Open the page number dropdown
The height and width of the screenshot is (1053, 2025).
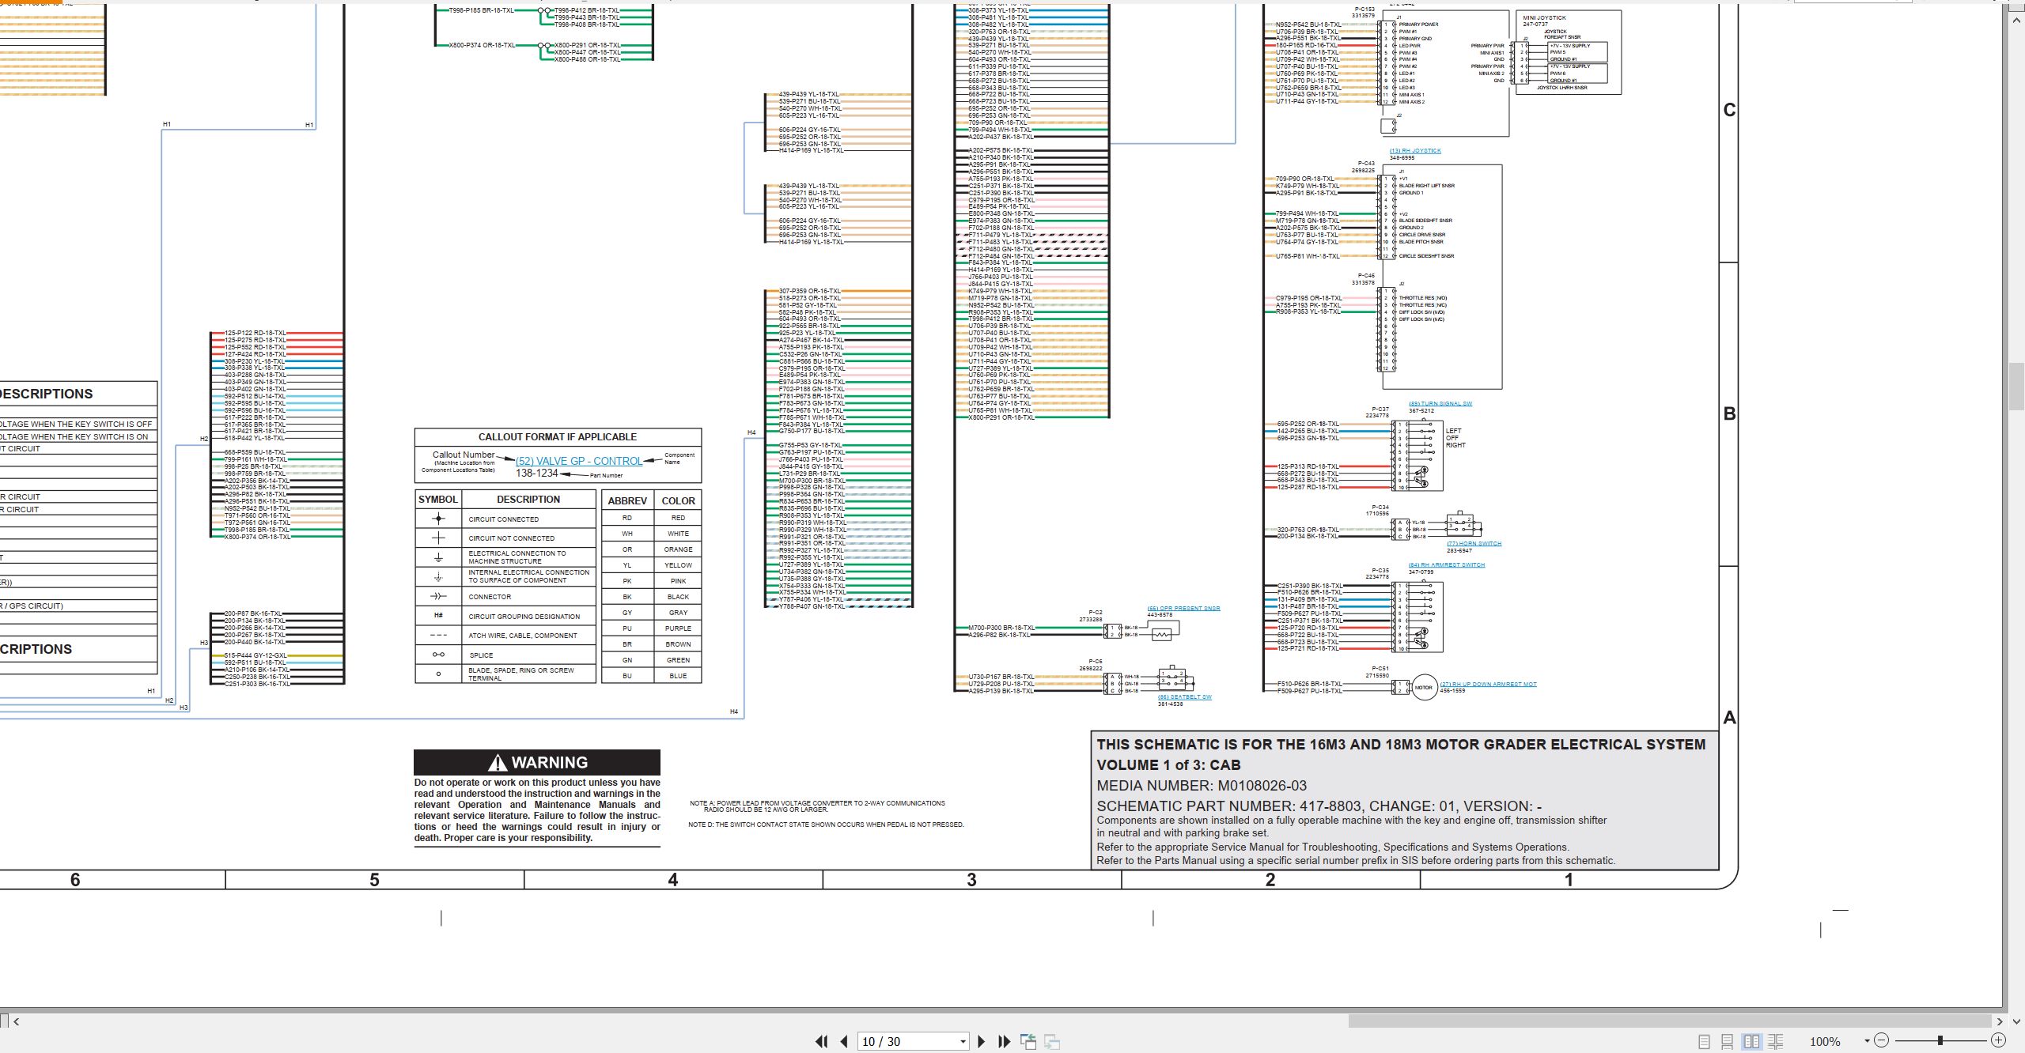click(x=963, y=1041)
